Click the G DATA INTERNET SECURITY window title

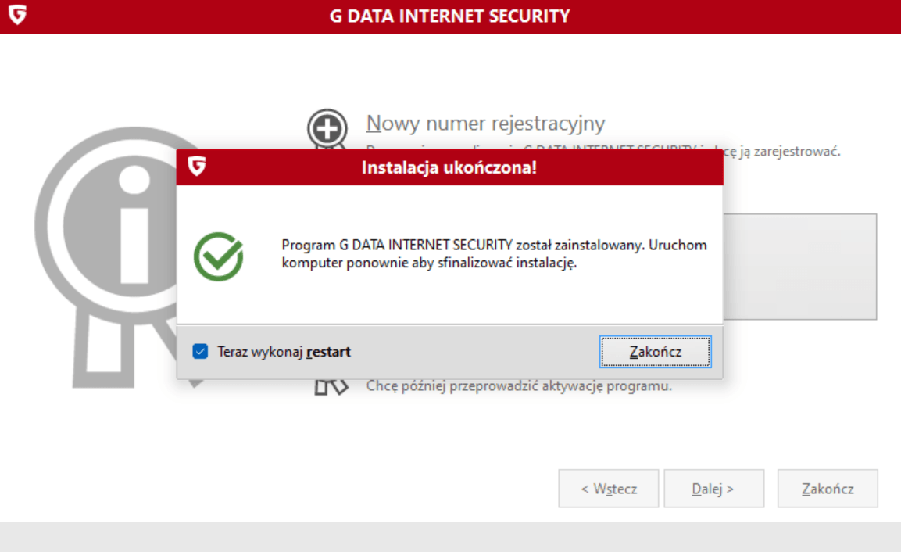pos(449,16)
